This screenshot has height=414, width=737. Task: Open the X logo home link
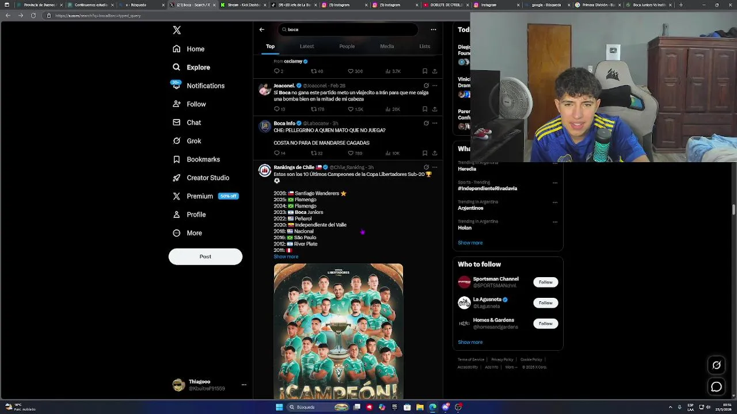[x=177, y=30]
